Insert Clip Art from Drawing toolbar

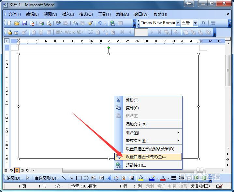[x=124, y=178]
